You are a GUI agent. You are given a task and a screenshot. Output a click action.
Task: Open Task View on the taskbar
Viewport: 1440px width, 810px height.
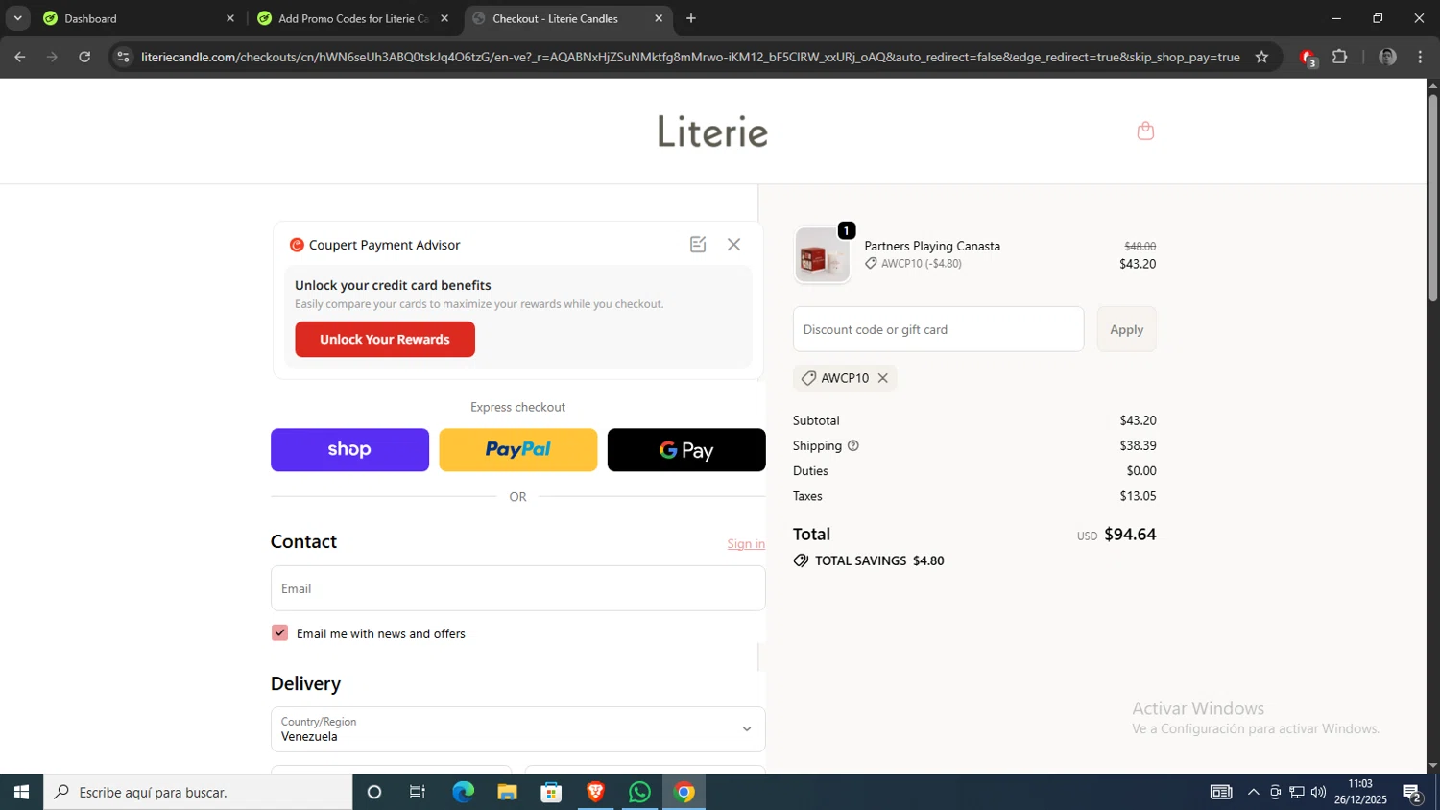pos(418,792)
